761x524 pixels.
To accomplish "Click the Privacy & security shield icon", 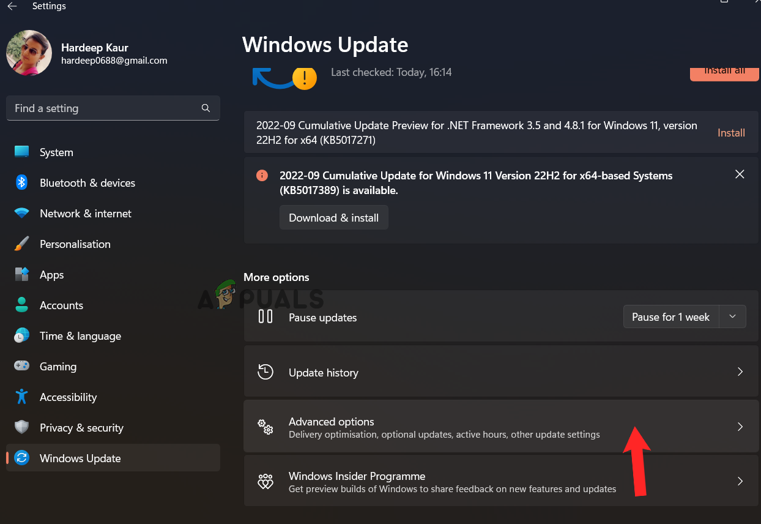I will click(x=22, y=427).
